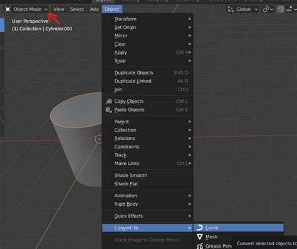Expand the Quick Effects submenu
Image resolution: width=297 pixels, height=249 pixels.
point(148,216)
